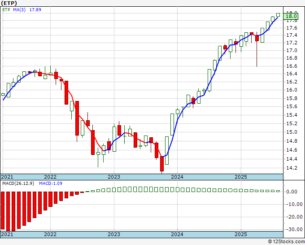
Task: Click the 17.89 moving average value
Action: [35, 10]
